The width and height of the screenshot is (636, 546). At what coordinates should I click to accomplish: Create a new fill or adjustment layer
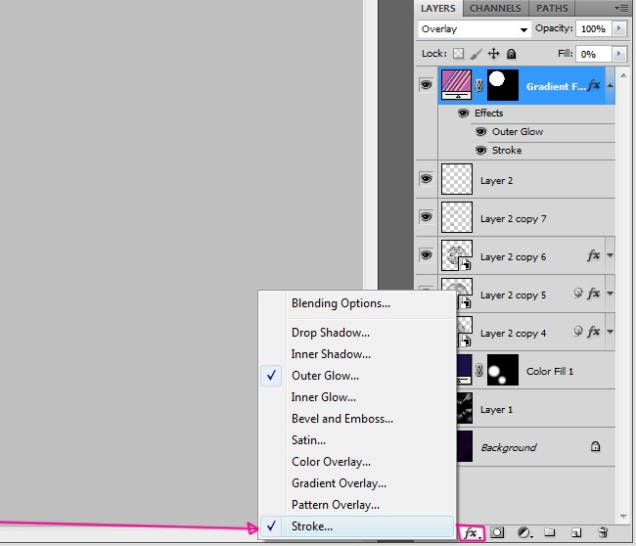tap(524, 533)
